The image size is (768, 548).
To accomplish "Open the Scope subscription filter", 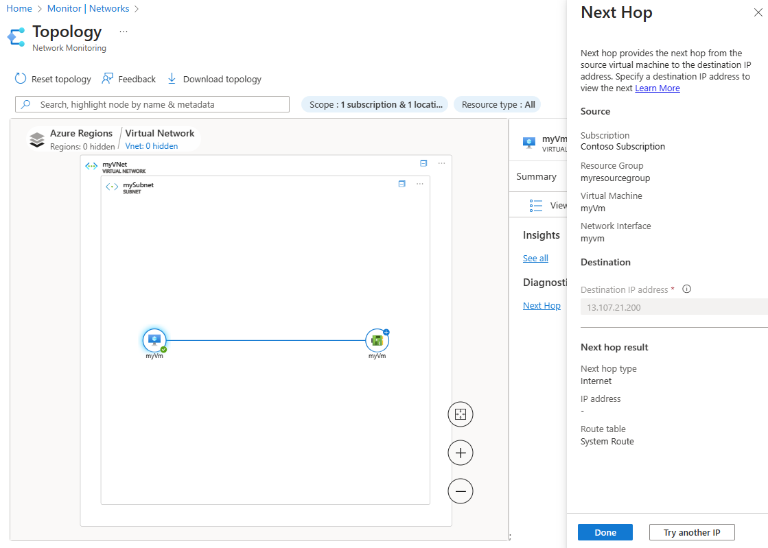I will 374,105.
